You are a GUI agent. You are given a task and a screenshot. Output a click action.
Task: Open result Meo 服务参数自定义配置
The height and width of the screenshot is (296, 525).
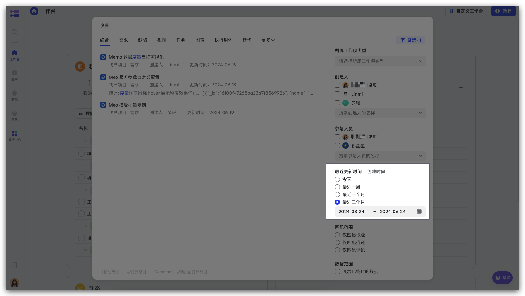pos(134,77)
